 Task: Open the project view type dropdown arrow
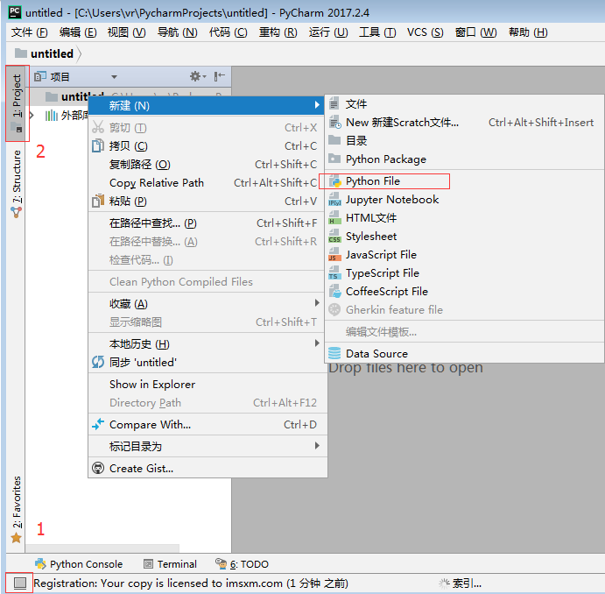tap(114, 77)
